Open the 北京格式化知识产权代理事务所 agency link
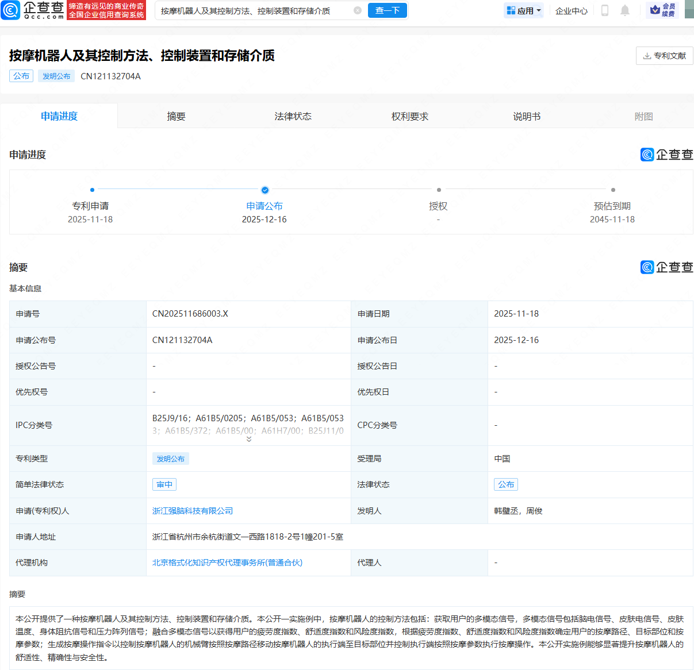Image resolution: width=694 pixels, height=670 pixels. [227, 563]
